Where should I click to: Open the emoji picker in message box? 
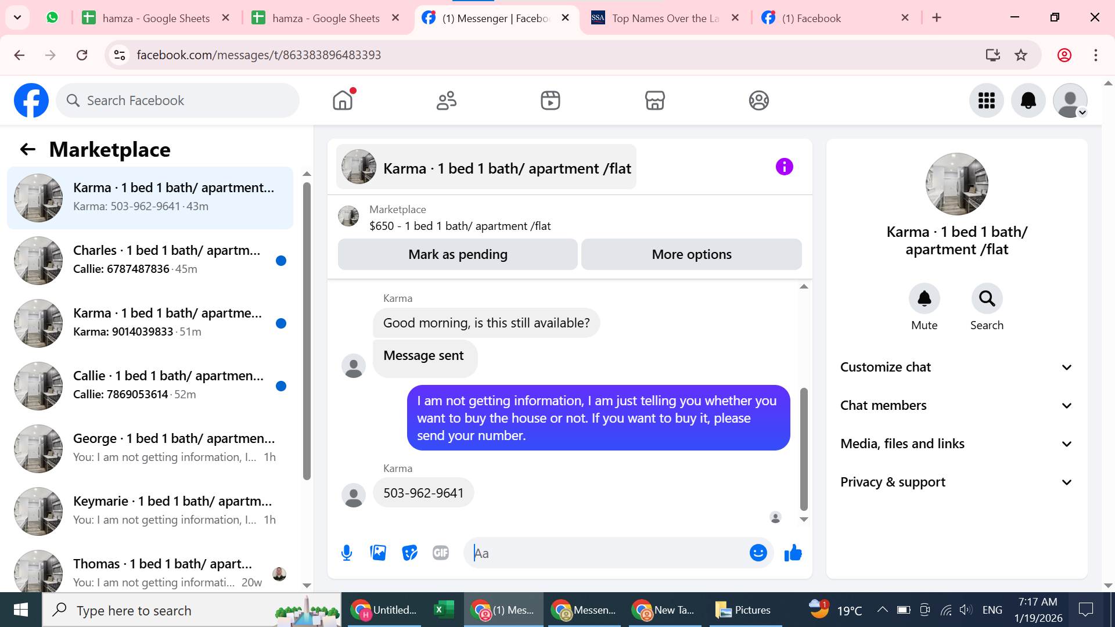point(758,553)
